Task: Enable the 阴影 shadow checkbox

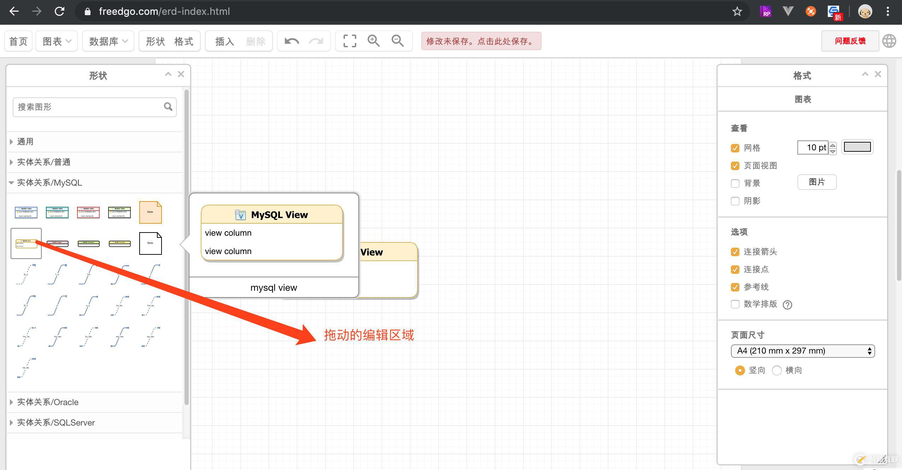Action: tap(735, 201)
